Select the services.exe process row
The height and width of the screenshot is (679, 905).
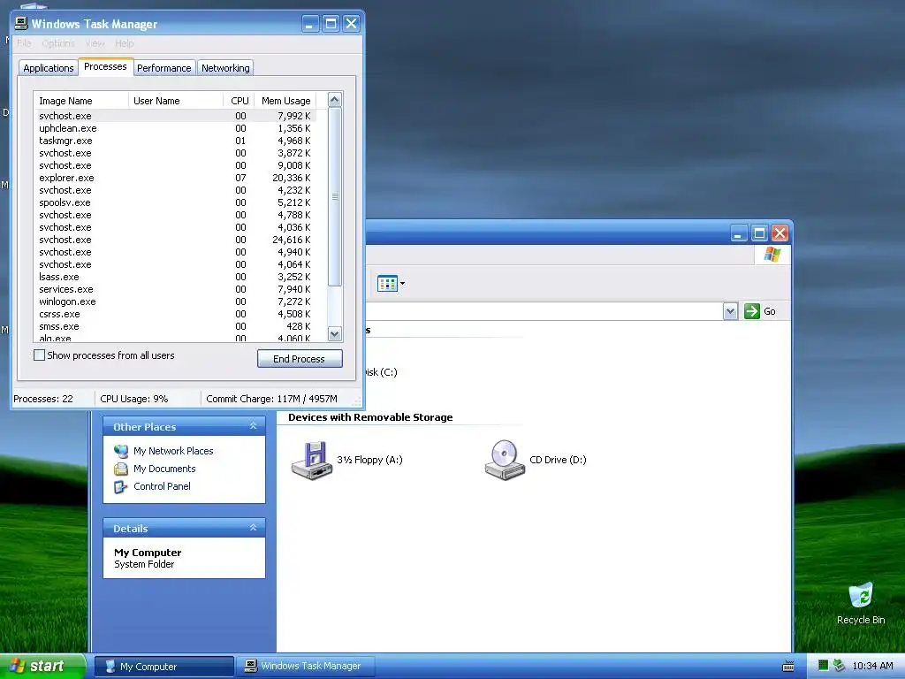176,289
